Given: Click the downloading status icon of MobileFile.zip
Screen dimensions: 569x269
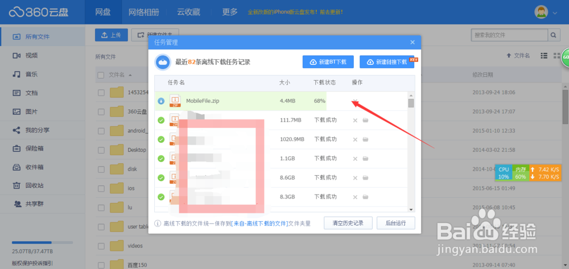Looking at the screenshot, I should click(161, 101).
